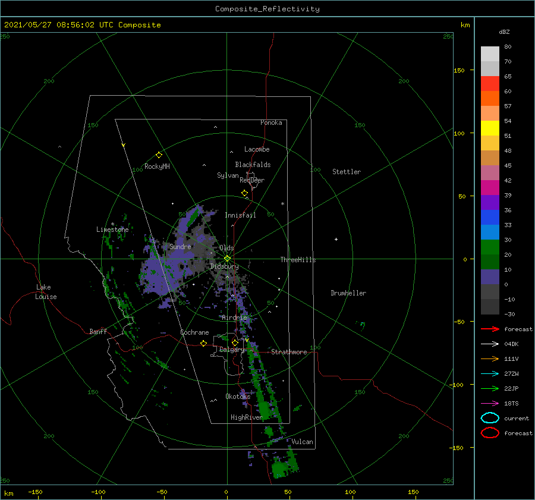Click the magenta 18TS arrow legend icon

490,404
